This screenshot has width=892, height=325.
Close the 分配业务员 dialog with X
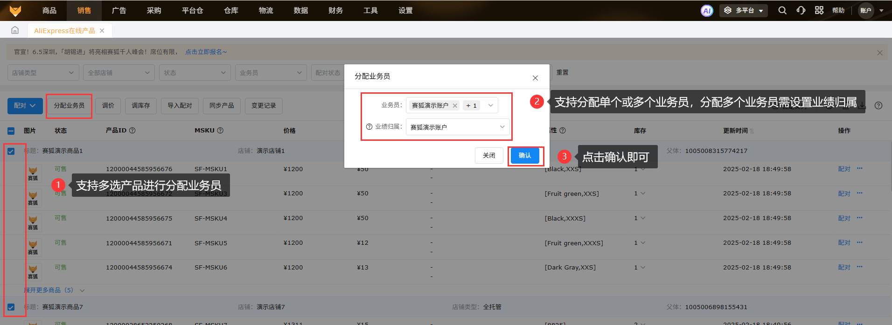[x=535, y=78]
